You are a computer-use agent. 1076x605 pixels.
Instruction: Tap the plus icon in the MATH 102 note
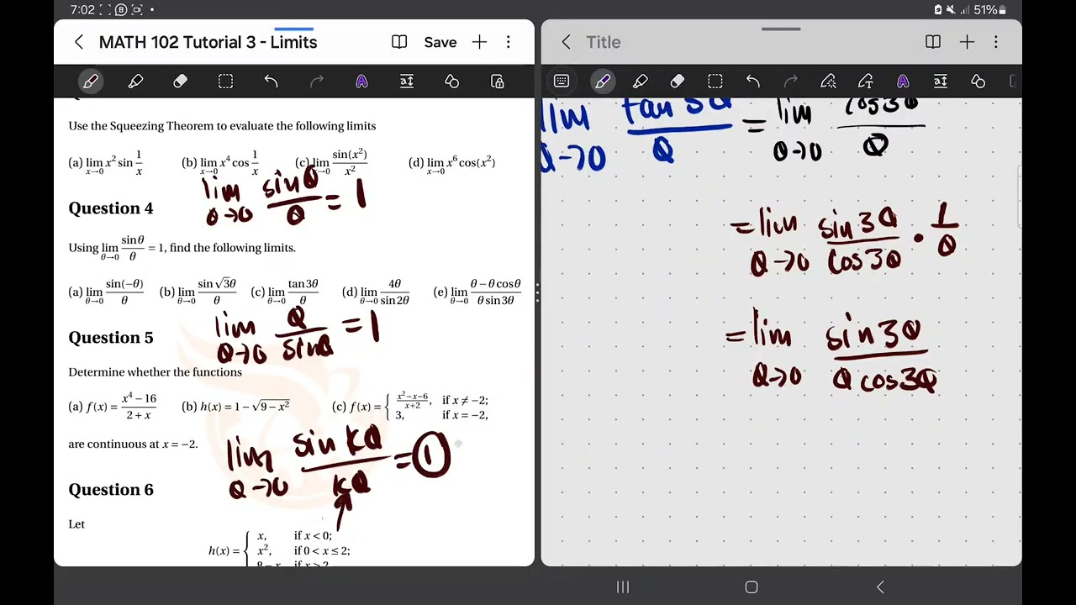point(479,42)
